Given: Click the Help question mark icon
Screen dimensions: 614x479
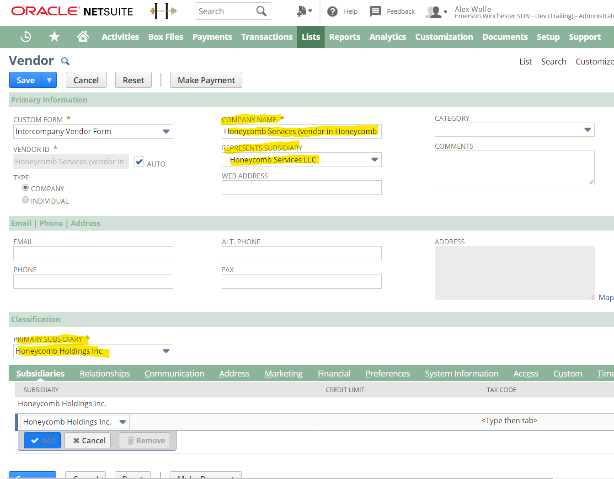Looking at the screenshot, I should coord(332,11).
